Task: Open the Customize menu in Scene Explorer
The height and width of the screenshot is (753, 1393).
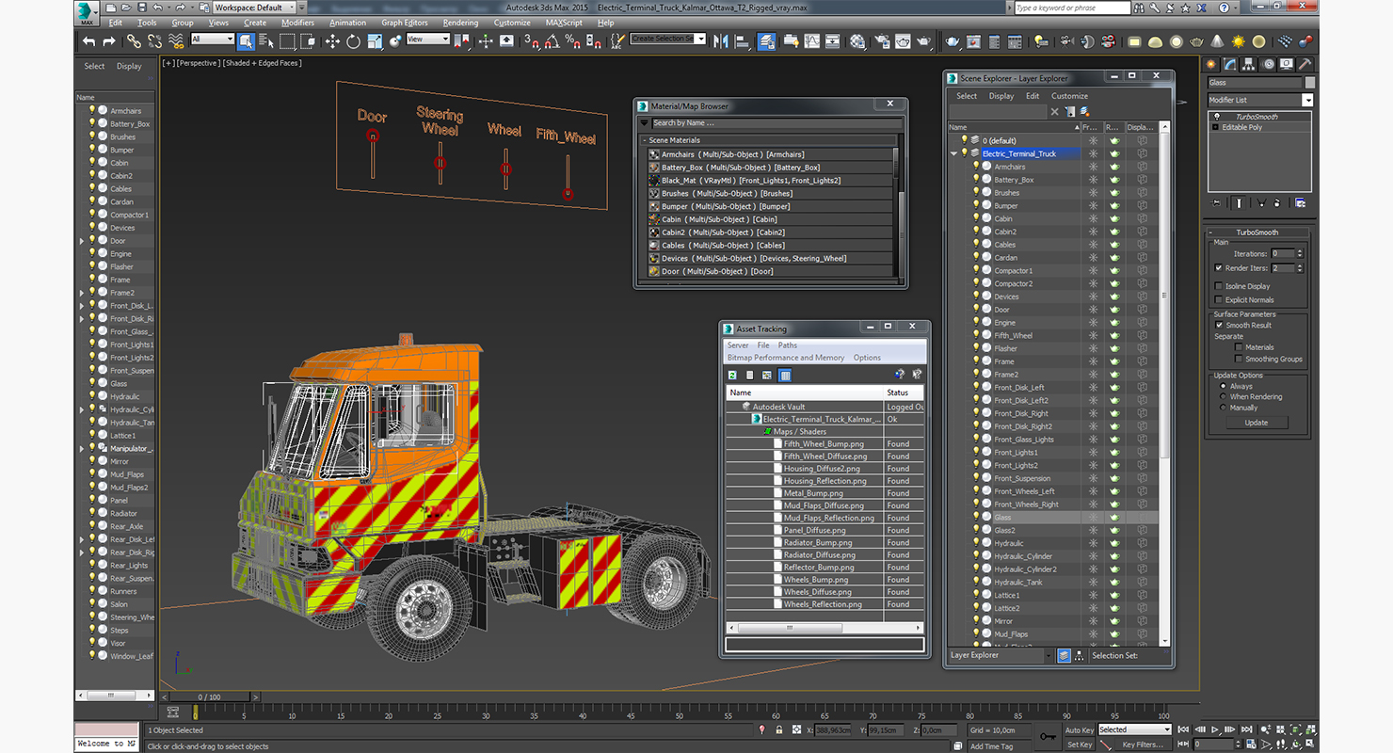Action: (1069, 96)
